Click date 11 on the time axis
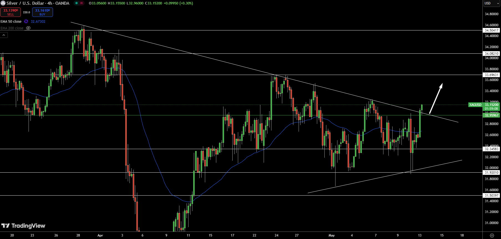 [189, 235]
